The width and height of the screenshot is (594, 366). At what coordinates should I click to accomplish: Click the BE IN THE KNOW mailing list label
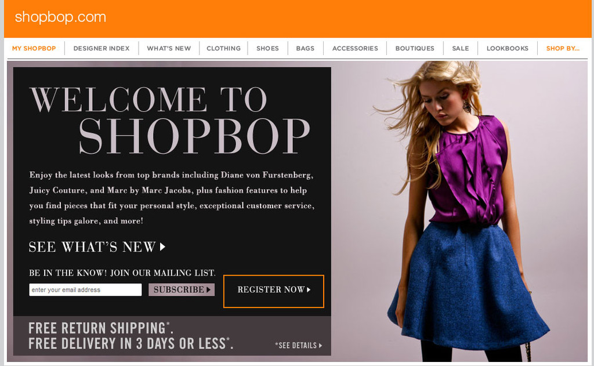click(x=122, y=273)
